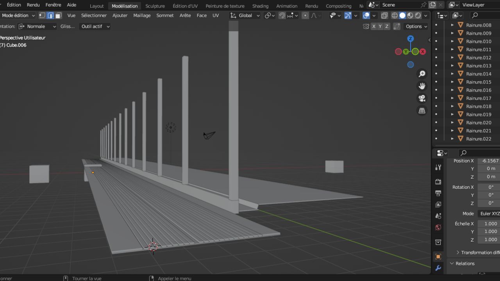This screenshot has height=281, width=500.
Task: Open Options dropdown
Action: (416, 27)
